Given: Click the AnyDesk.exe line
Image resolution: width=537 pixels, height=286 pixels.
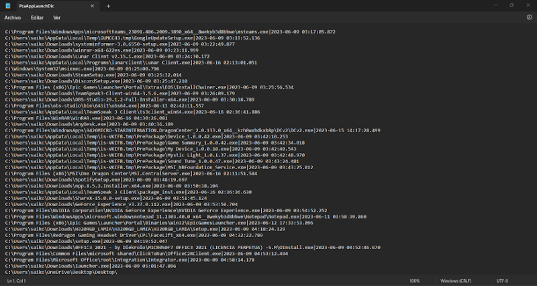Looking at the screenshot, I should tap(89, 124).
